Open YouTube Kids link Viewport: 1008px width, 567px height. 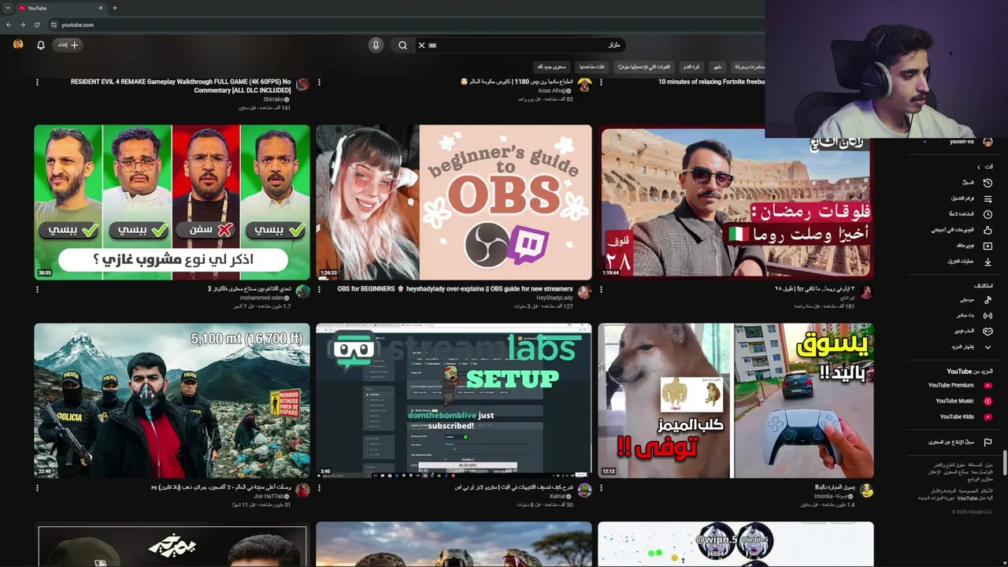coord(965,417)
